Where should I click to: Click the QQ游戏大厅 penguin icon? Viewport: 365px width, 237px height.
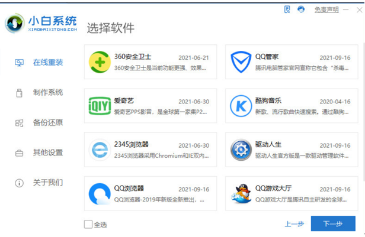pos(241,194)
